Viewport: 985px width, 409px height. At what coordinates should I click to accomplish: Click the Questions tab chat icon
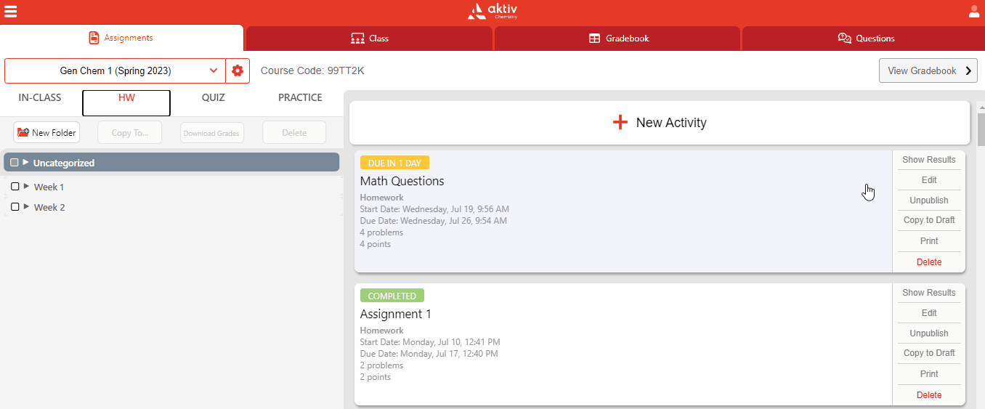[x=844, y=39]
